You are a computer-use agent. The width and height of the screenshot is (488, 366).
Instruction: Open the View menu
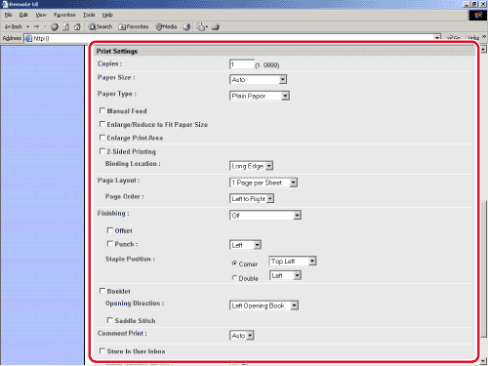click(x=41, y=15)
